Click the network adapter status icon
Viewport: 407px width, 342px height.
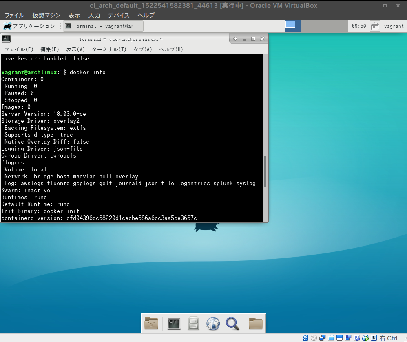[323, 338]
